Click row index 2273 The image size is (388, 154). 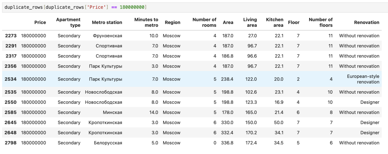[11, 36]
